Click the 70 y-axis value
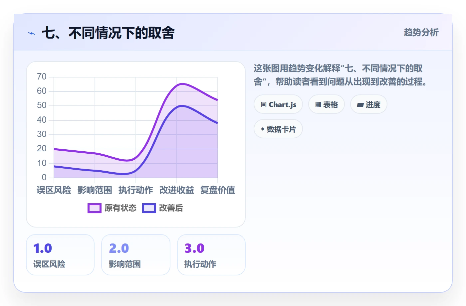This screenshot has height=306, width=466. pos(42,77)
